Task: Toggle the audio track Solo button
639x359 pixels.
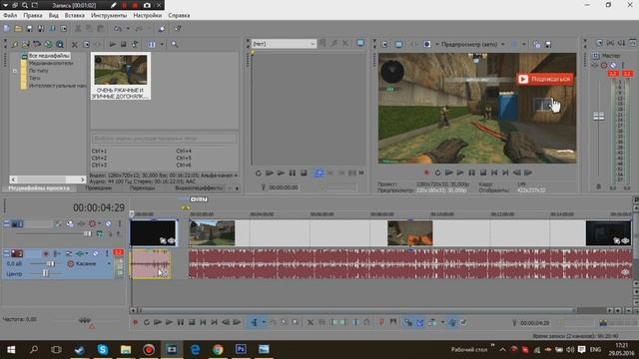Action: click(107, 253)
